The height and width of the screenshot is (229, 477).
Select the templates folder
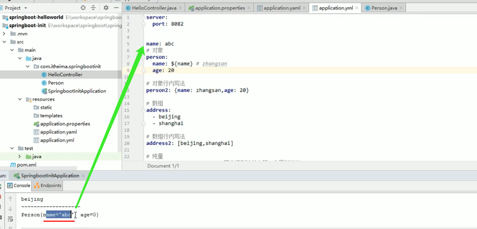tap(51, 115)
